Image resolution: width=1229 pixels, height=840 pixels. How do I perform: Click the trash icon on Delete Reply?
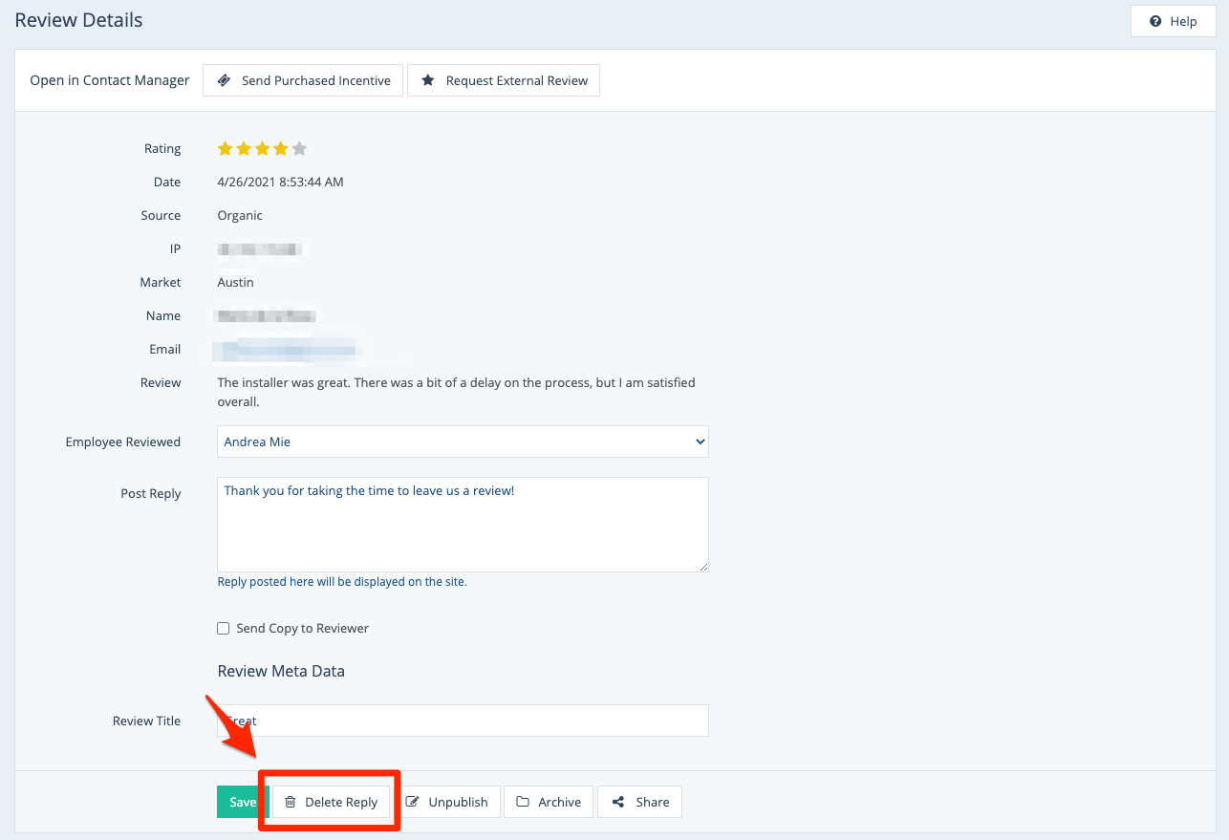291,802
